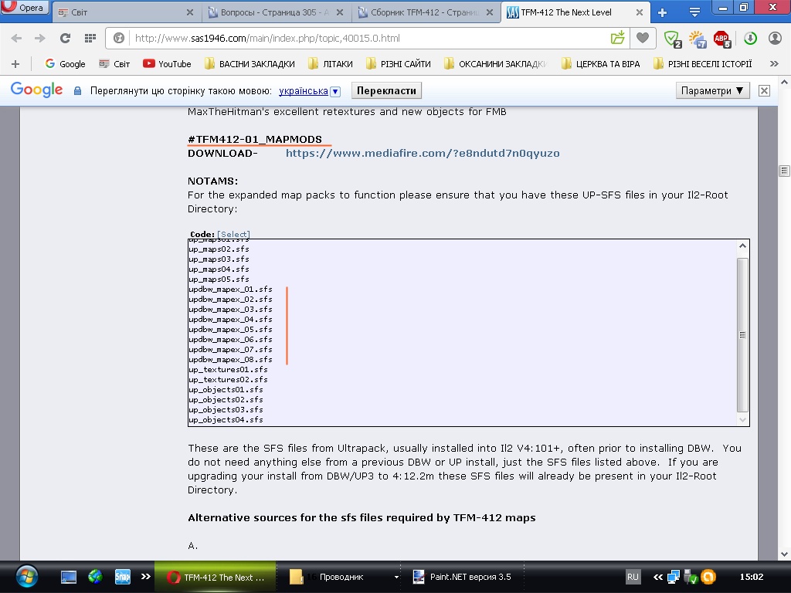Save page to My Flow icon

[617, 38]
